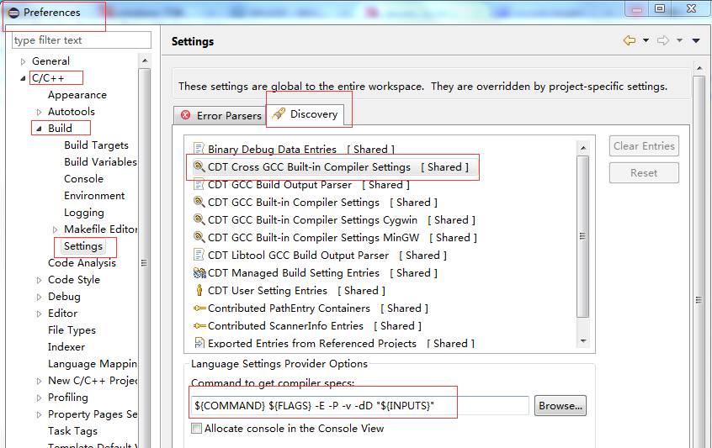
Task: Click the settings page scrollbar up arrow
Action: point(699,68)
